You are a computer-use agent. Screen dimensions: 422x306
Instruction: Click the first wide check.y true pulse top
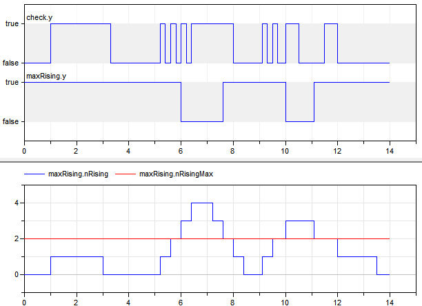pos(81,23)
